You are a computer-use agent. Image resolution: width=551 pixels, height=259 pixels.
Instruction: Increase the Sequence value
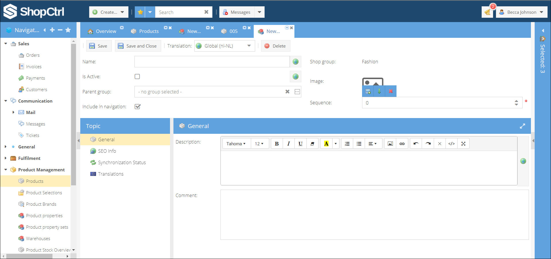point(516,101)
